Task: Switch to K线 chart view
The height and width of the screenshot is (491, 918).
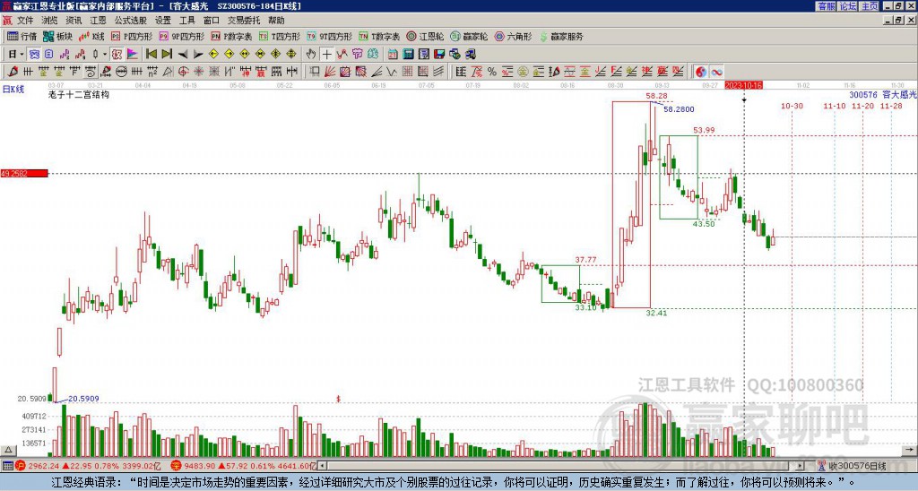Action: (91, 36)
